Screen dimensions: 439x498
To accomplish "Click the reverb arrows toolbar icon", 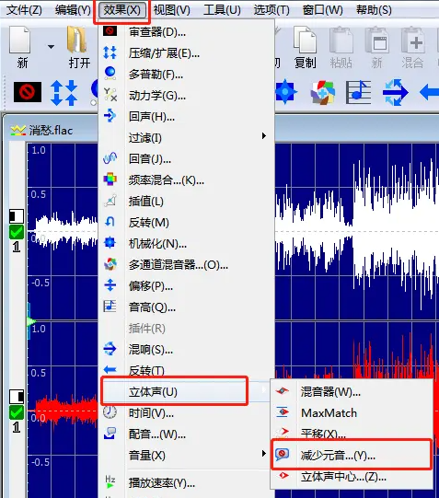I will pyautogui.click(x=395, y=92).
